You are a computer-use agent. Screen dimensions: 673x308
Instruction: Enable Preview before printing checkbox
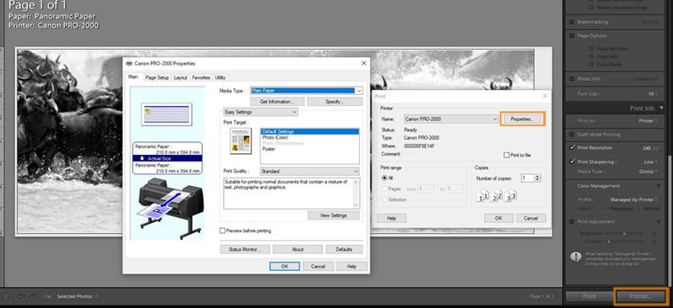point(222,231)
